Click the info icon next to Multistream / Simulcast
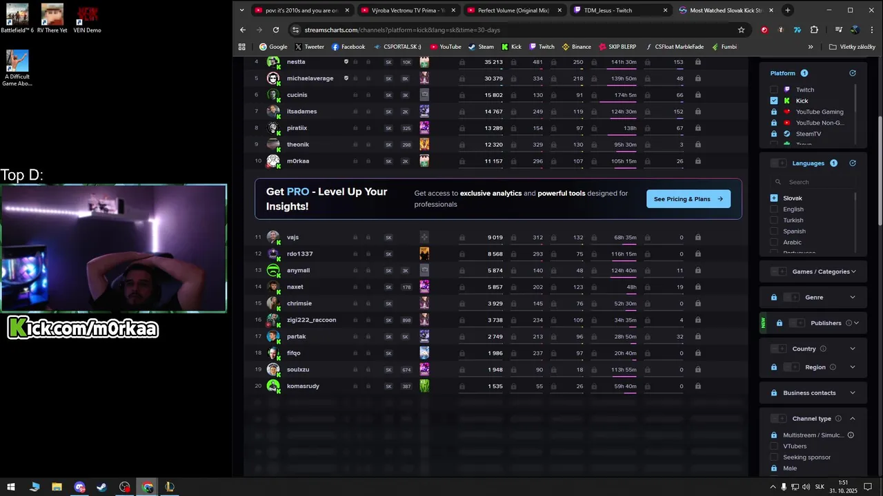 (x=851, y=435)
